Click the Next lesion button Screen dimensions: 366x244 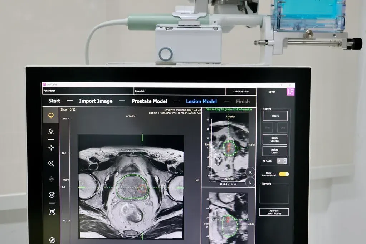coord(282,128)
